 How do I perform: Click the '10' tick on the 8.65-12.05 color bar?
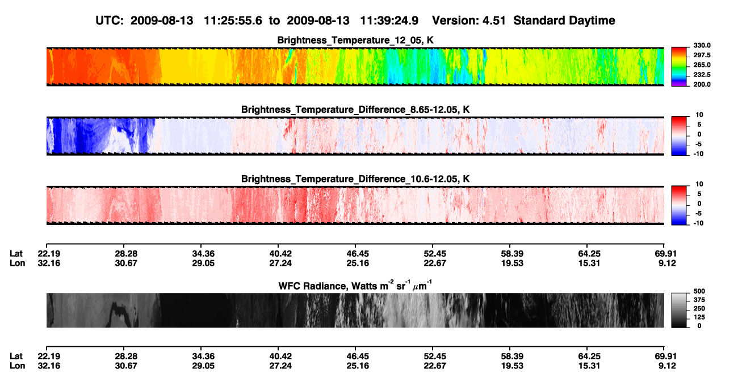point(701,114)
